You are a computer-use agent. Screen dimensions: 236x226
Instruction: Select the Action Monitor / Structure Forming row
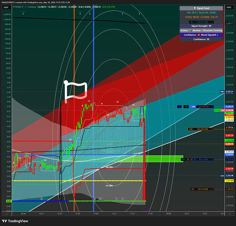201,30
